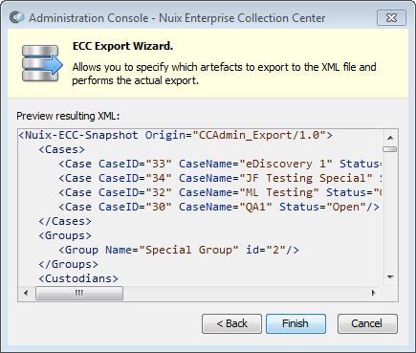Select the CaseID="32" ML Testing line
416x353 pixels.
(220, 192)
